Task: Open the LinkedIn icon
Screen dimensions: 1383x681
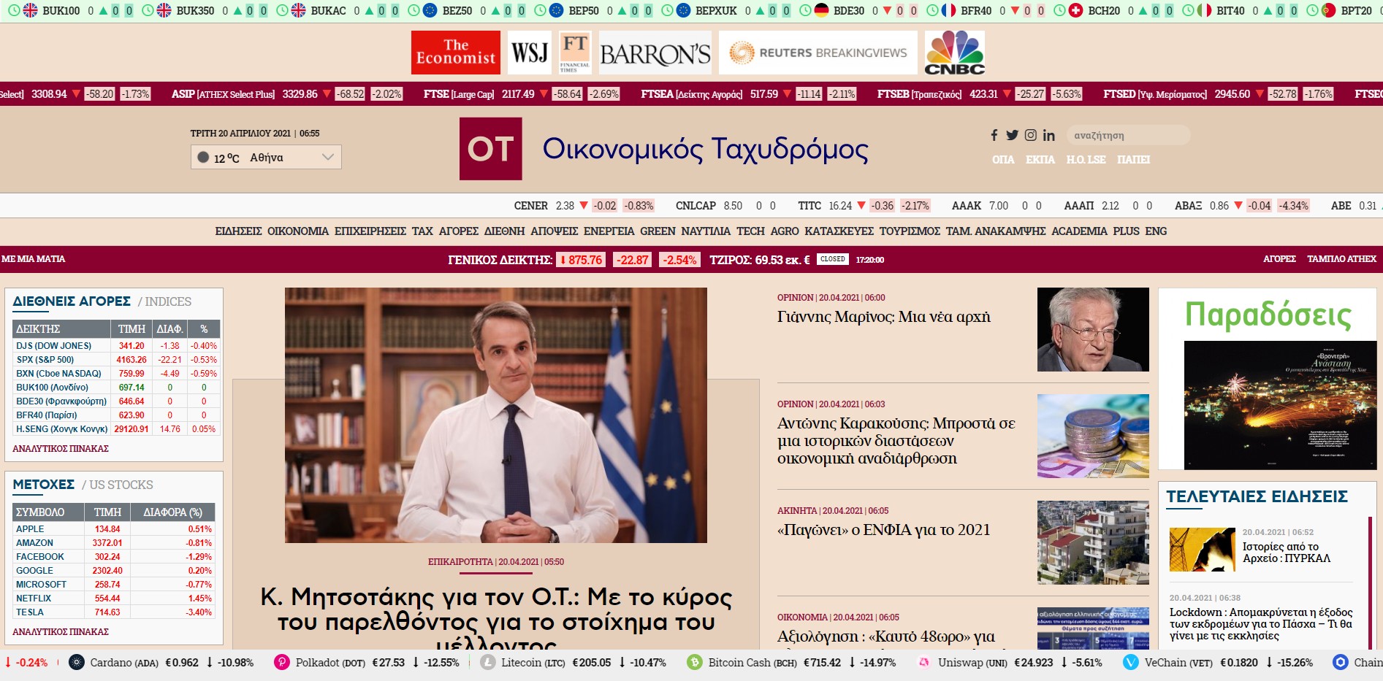Action: [x=1049, y=135]
